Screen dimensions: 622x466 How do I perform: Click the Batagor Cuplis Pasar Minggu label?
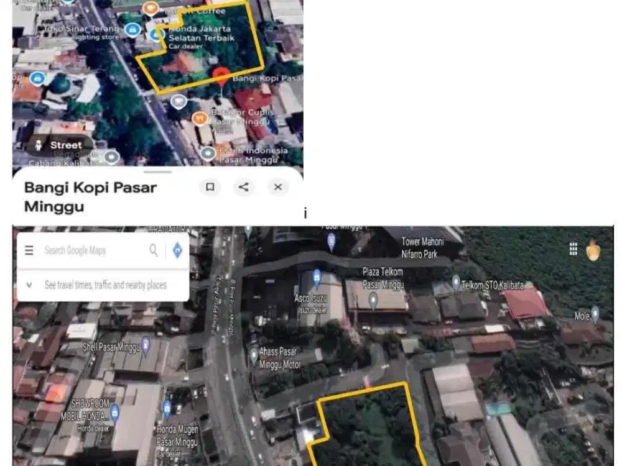(242, 117)
